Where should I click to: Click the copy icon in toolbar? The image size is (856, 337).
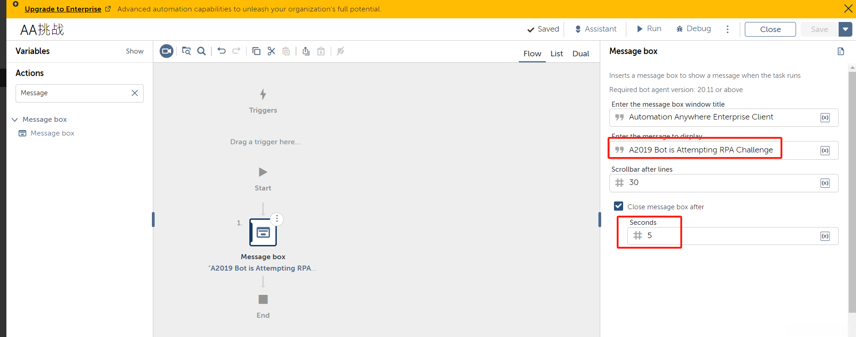(x=256, y=51)
